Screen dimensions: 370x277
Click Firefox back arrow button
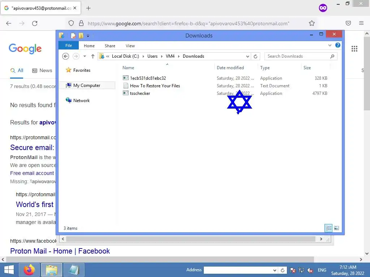click(x=9, y=23)
